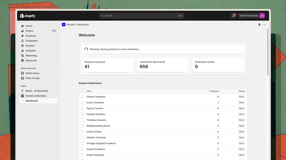Check the Iconic Footwear row checkbox

pos(83,102)
